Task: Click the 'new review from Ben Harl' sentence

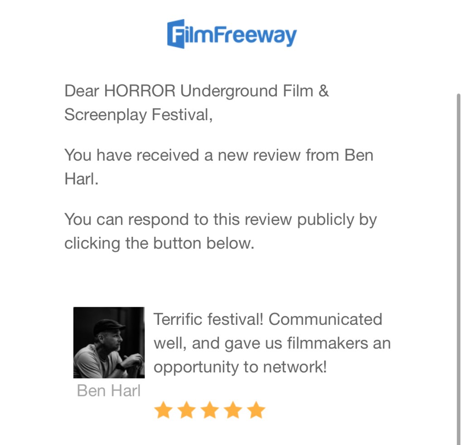Action: click(x=219, y=167)
